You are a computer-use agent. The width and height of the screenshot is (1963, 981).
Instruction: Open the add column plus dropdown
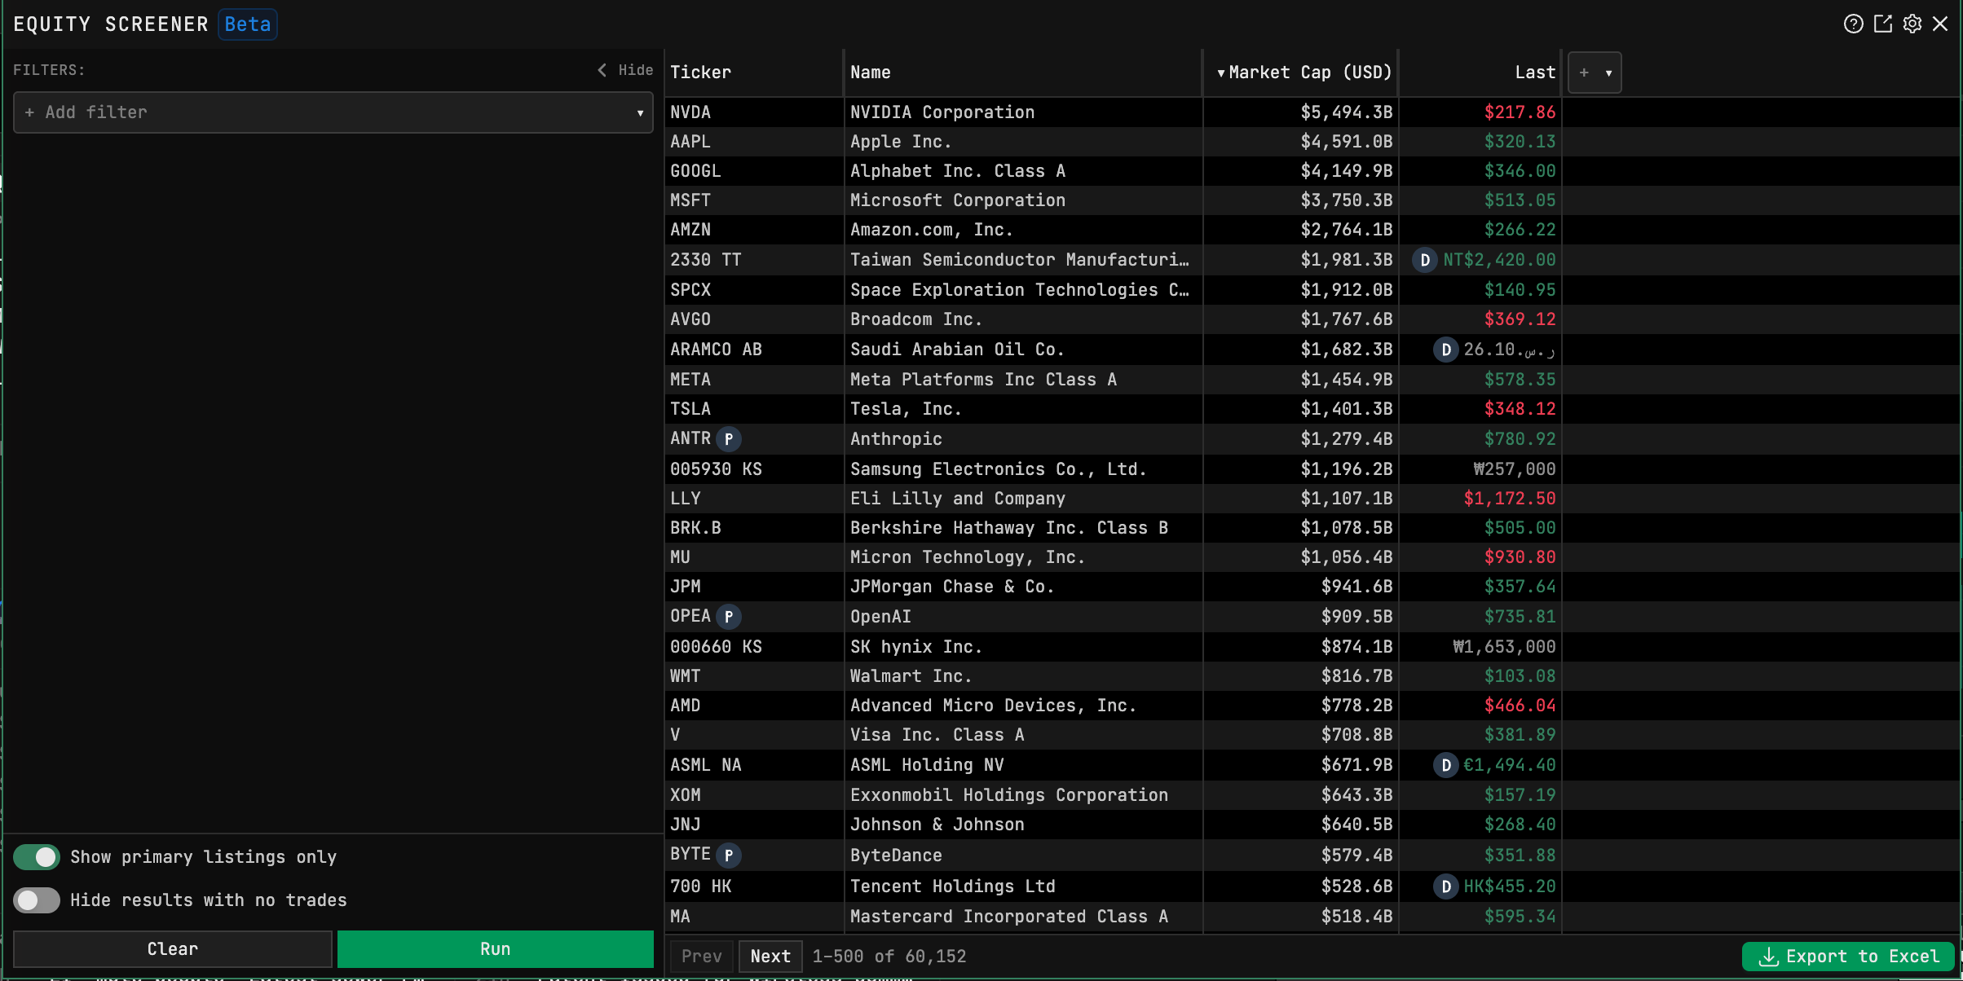(x=1595, y=73)
